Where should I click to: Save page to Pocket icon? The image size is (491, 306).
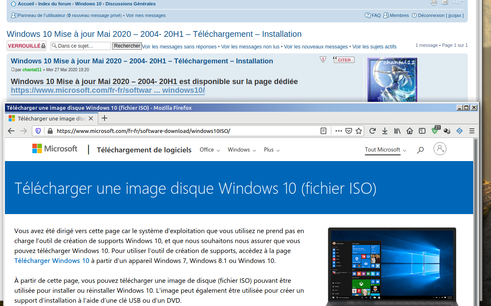click(348, 131)
